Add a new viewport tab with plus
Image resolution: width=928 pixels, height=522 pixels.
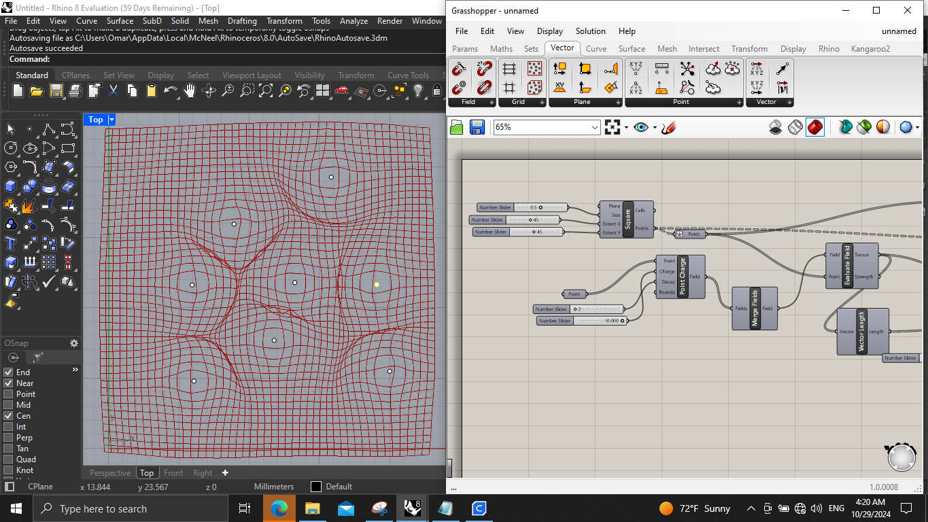tap(225, 472)
